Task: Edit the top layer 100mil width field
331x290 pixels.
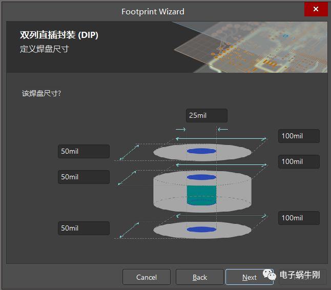Action: click(299, 136)
